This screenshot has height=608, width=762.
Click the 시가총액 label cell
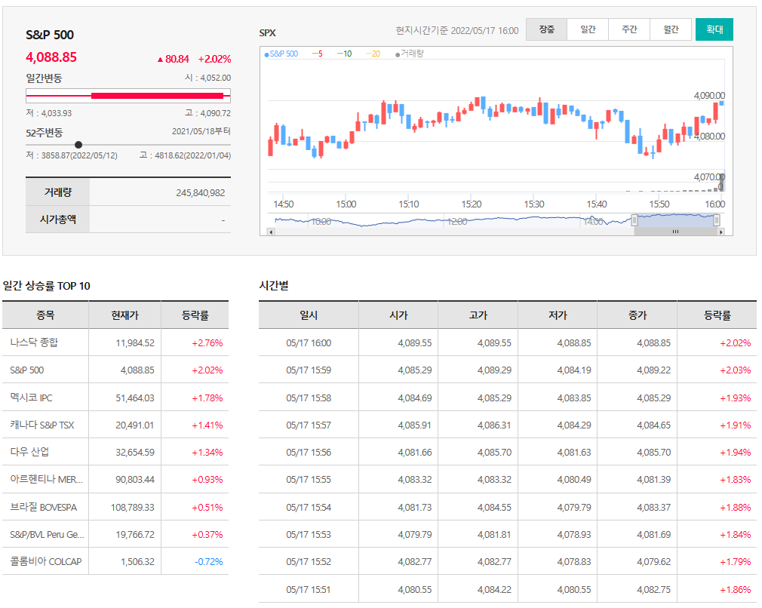coord(58,220)
